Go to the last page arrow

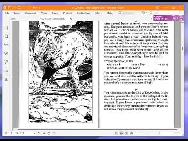tap(43, 133)
